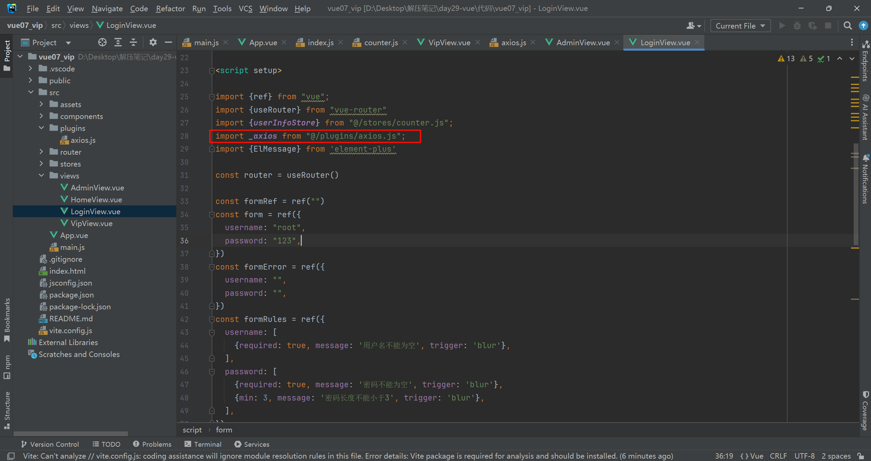
Task: Click the 2 spaces indent indicator
Action: (836, 456)
